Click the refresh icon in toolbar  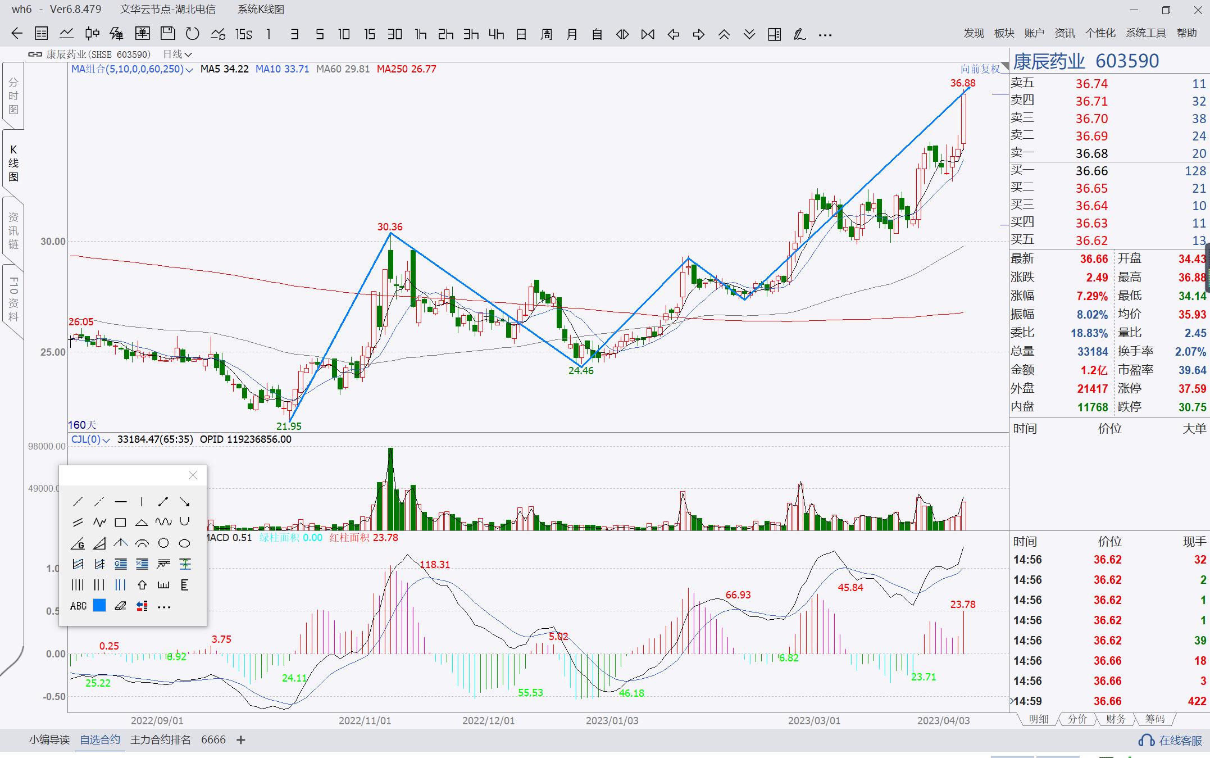[x=192, y=34]
